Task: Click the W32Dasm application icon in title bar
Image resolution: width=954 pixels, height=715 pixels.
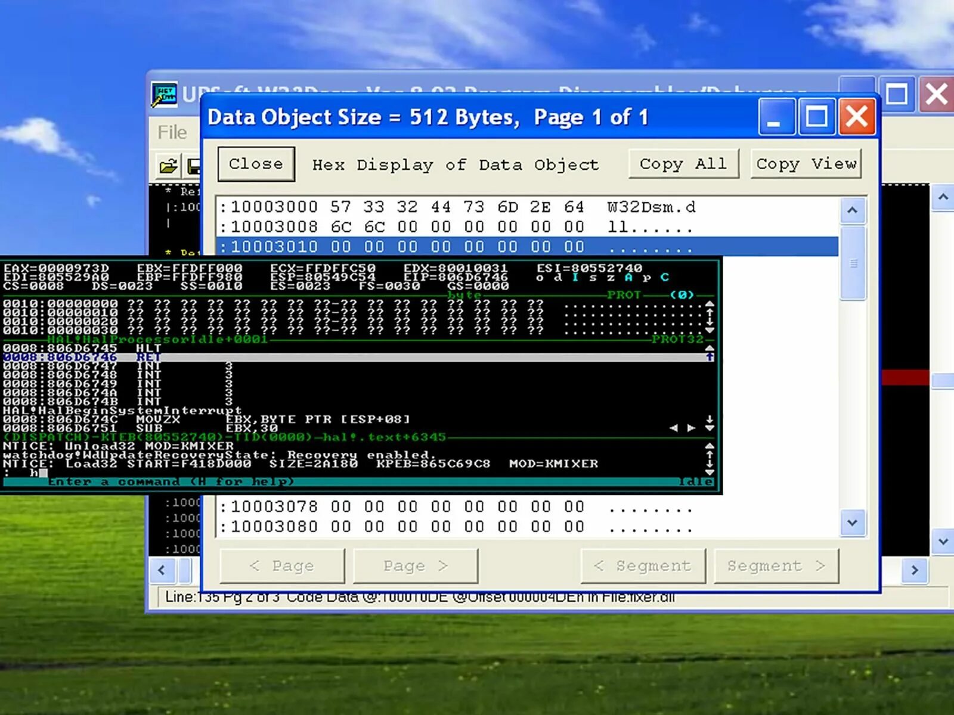Action: 164,95
